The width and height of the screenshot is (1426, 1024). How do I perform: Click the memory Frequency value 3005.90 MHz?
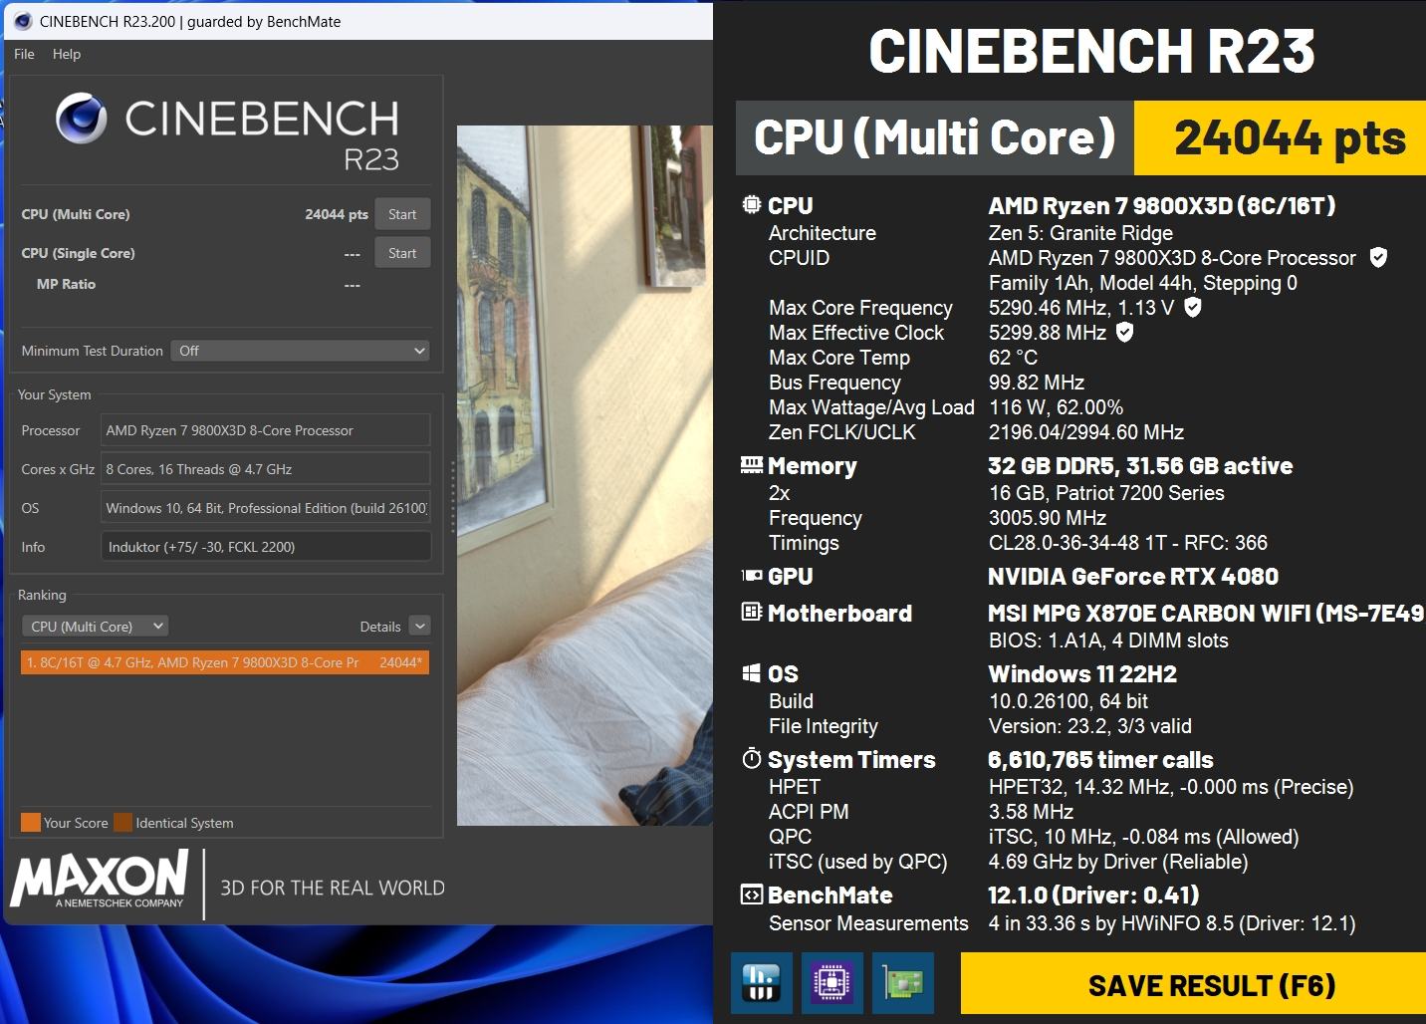[x=1048, y=518]
